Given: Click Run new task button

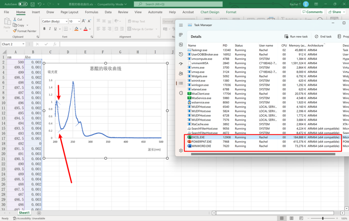Looking at the screenshot, I should pyautogui.click(x=296, y=36).
